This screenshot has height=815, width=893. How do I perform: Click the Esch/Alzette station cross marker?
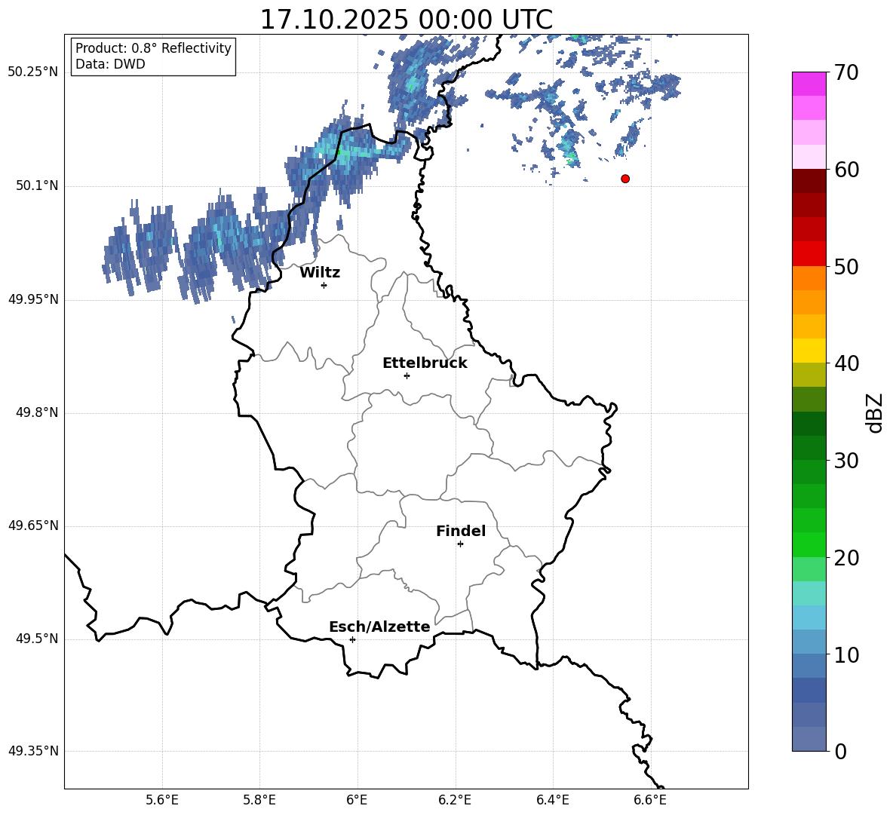pos(352,639)
